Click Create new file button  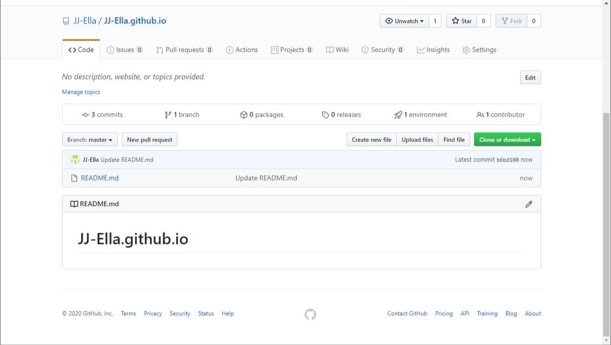[371, 140]
